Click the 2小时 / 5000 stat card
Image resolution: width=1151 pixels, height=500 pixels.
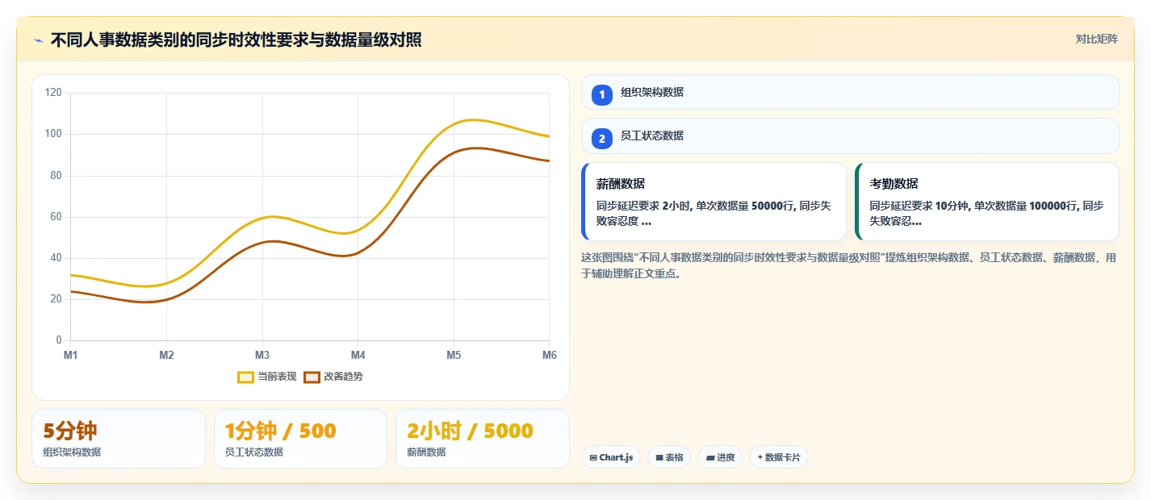[483, 439]
